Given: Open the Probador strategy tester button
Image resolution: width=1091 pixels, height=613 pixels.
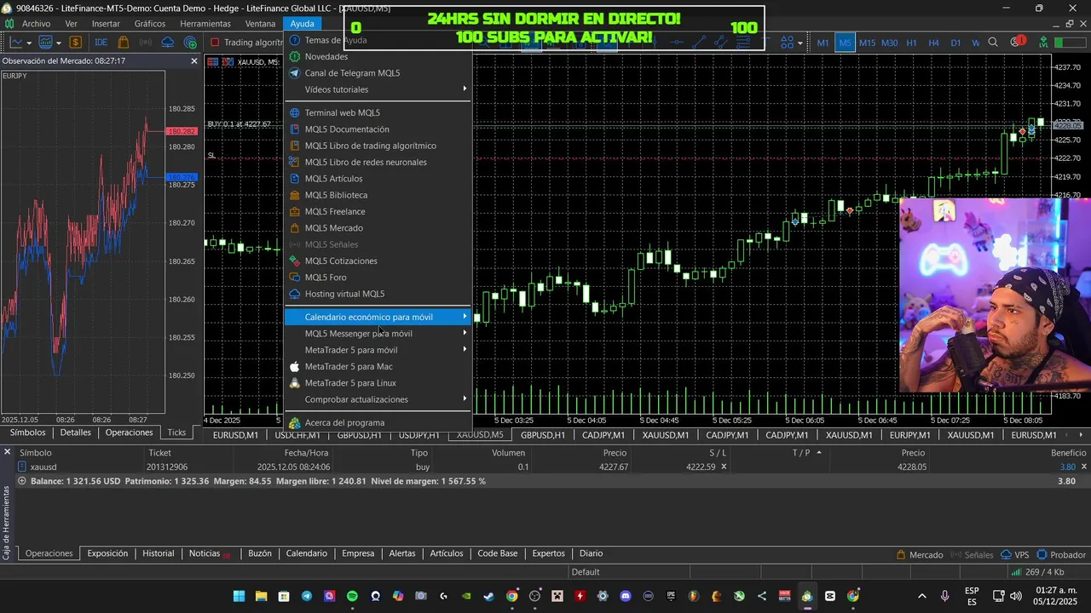Looking at the screenshot, I should pyautogui.click(x=1061, y=554).
